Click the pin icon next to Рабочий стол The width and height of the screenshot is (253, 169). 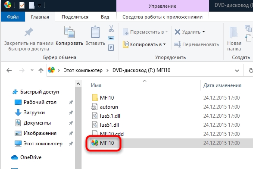click(x=71, y=102)
